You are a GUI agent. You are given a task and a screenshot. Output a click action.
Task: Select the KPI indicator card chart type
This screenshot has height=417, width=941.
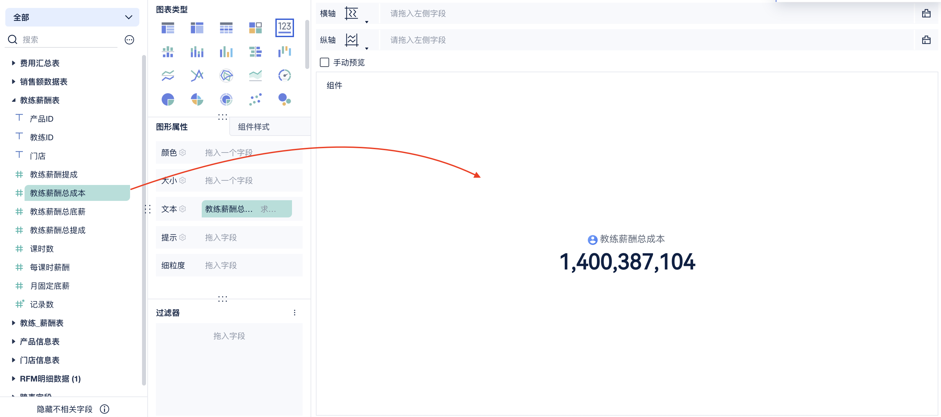284,28
